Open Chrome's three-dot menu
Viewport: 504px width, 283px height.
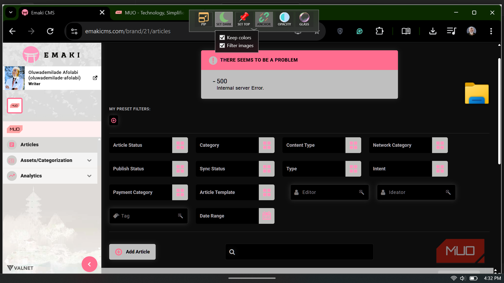click(491, 31)
